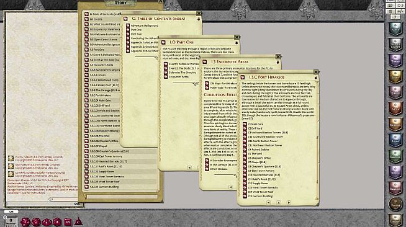Screen dimensions: 406x227
Task: Open C4 Ruined Stables in Fort Hiraksos
Action: 259,149
